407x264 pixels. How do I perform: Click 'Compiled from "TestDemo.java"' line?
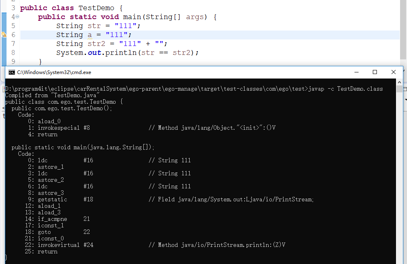pyautogui.click(x=52, y=96)
